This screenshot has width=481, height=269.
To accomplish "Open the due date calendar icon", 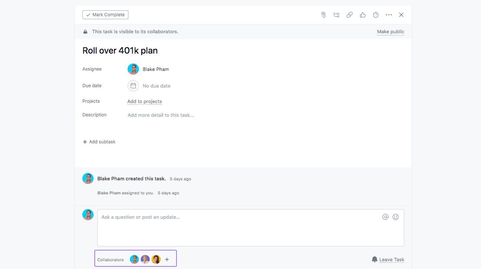I will (x=133, y=86).
